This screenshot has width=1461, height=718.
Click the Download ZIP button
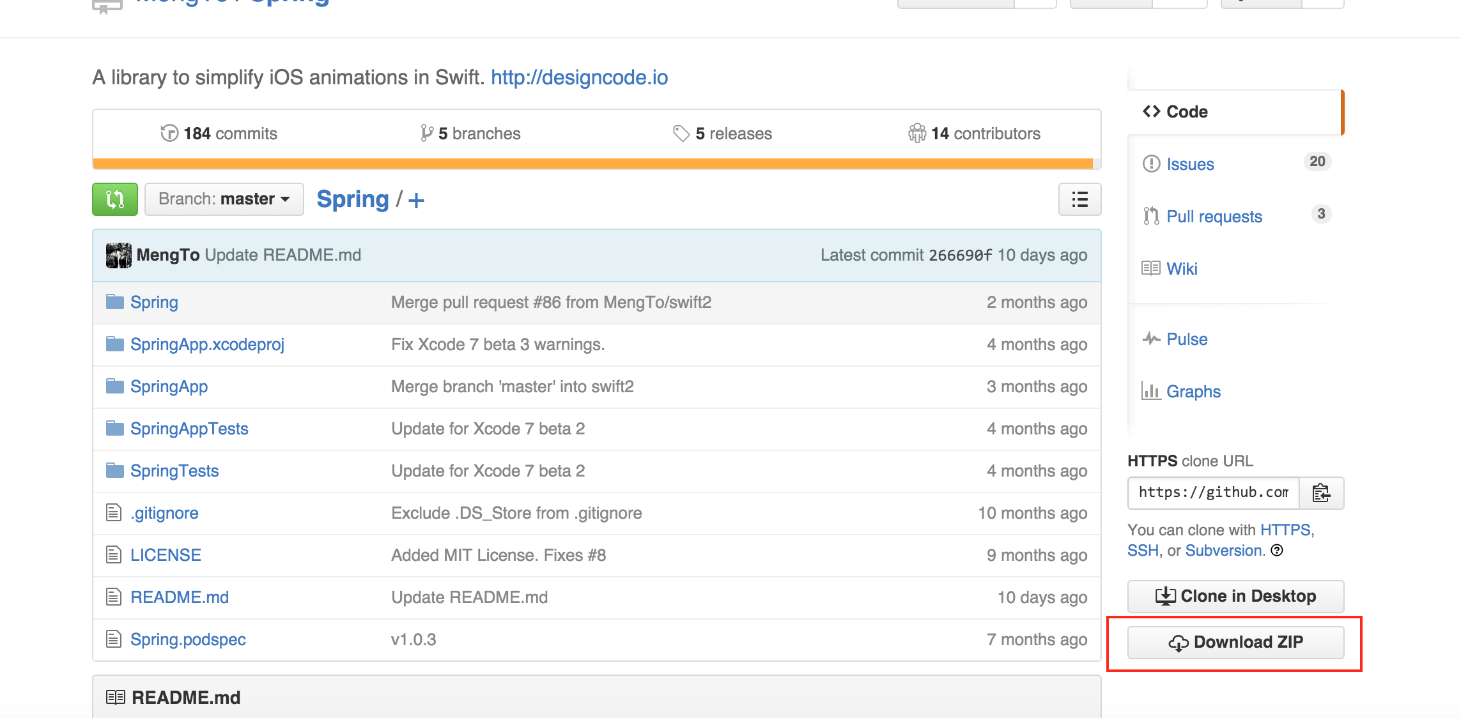coord(1235,642)
